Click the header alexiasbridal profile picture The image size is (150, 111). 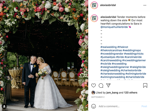pos(94,5)
